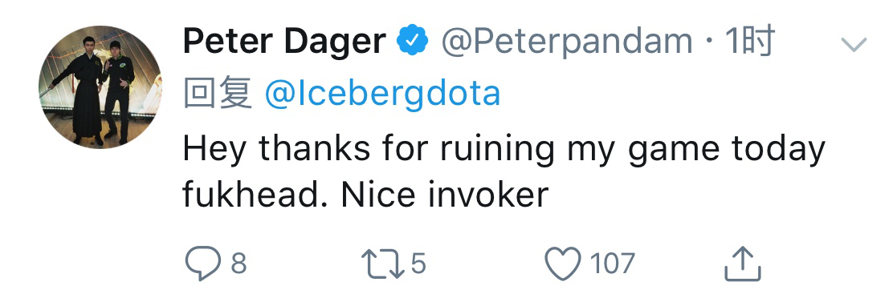The height and width of the screenshot is (302, 893).
Task: Click the word 'fukhead' in the tweet
Action: pos(258,195)
